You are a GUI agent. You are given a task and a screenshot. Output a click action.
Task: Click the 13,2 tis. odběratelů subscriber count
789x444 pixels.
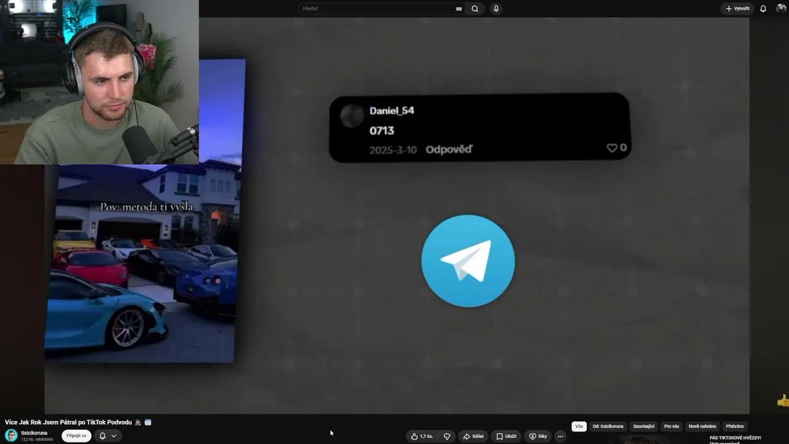point(37,440)
